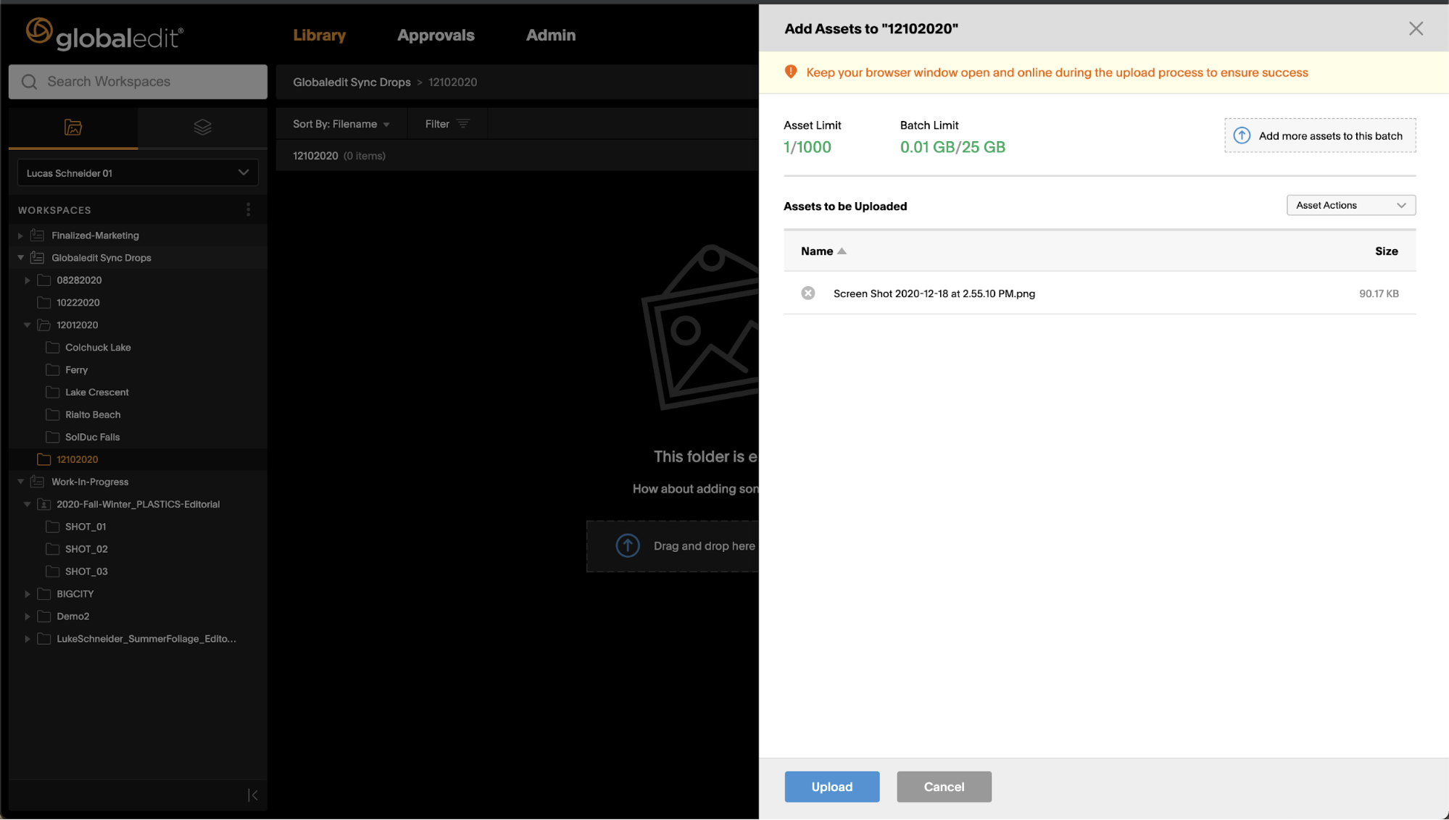Click the 2020-Fall-Winter_PLASTICS-Editorial folder icon
Screen dimensions: 1449x820
[x=43, y=504]
